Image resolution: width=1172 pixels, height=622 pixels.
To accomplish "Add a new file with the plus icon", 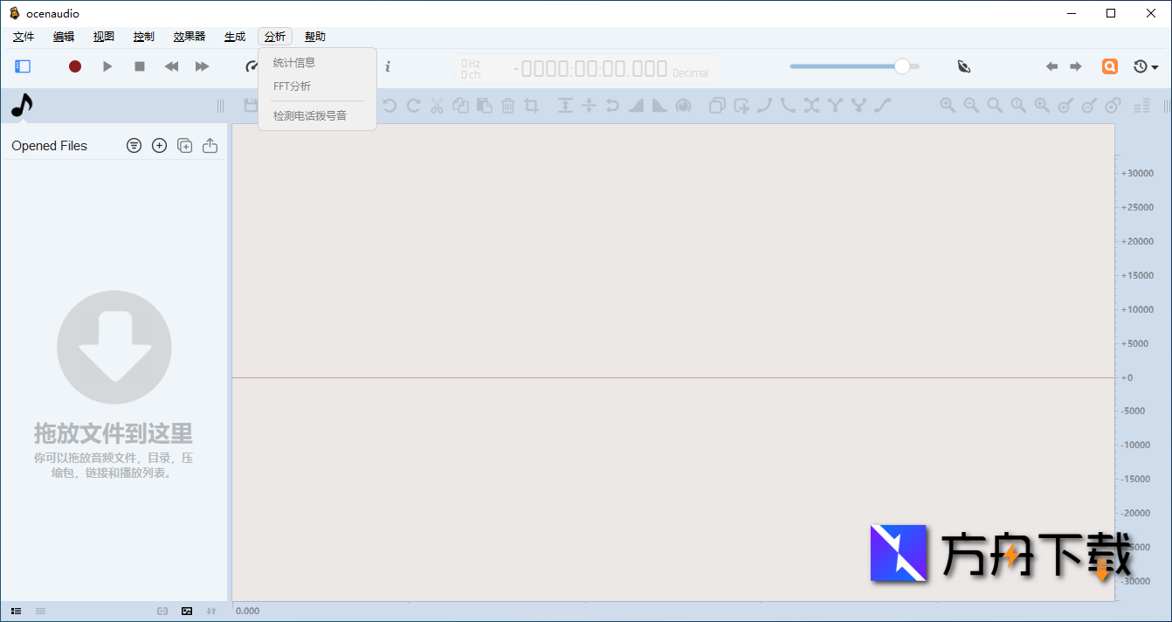I will tap(159, 145).
